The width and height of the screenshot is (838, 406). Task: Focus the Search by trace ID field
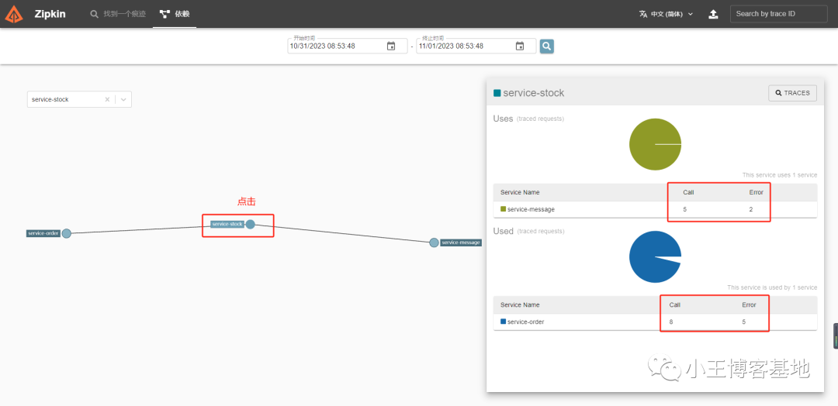(x=779, y=14)
